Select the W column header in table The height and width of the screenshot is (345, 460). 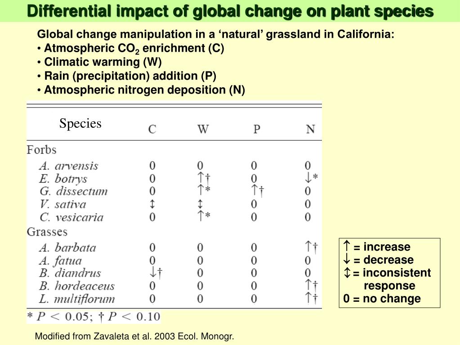coord(203,129)
